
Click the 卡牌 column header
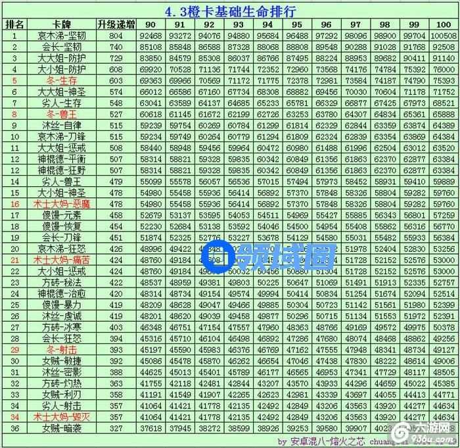coord(61,24)
